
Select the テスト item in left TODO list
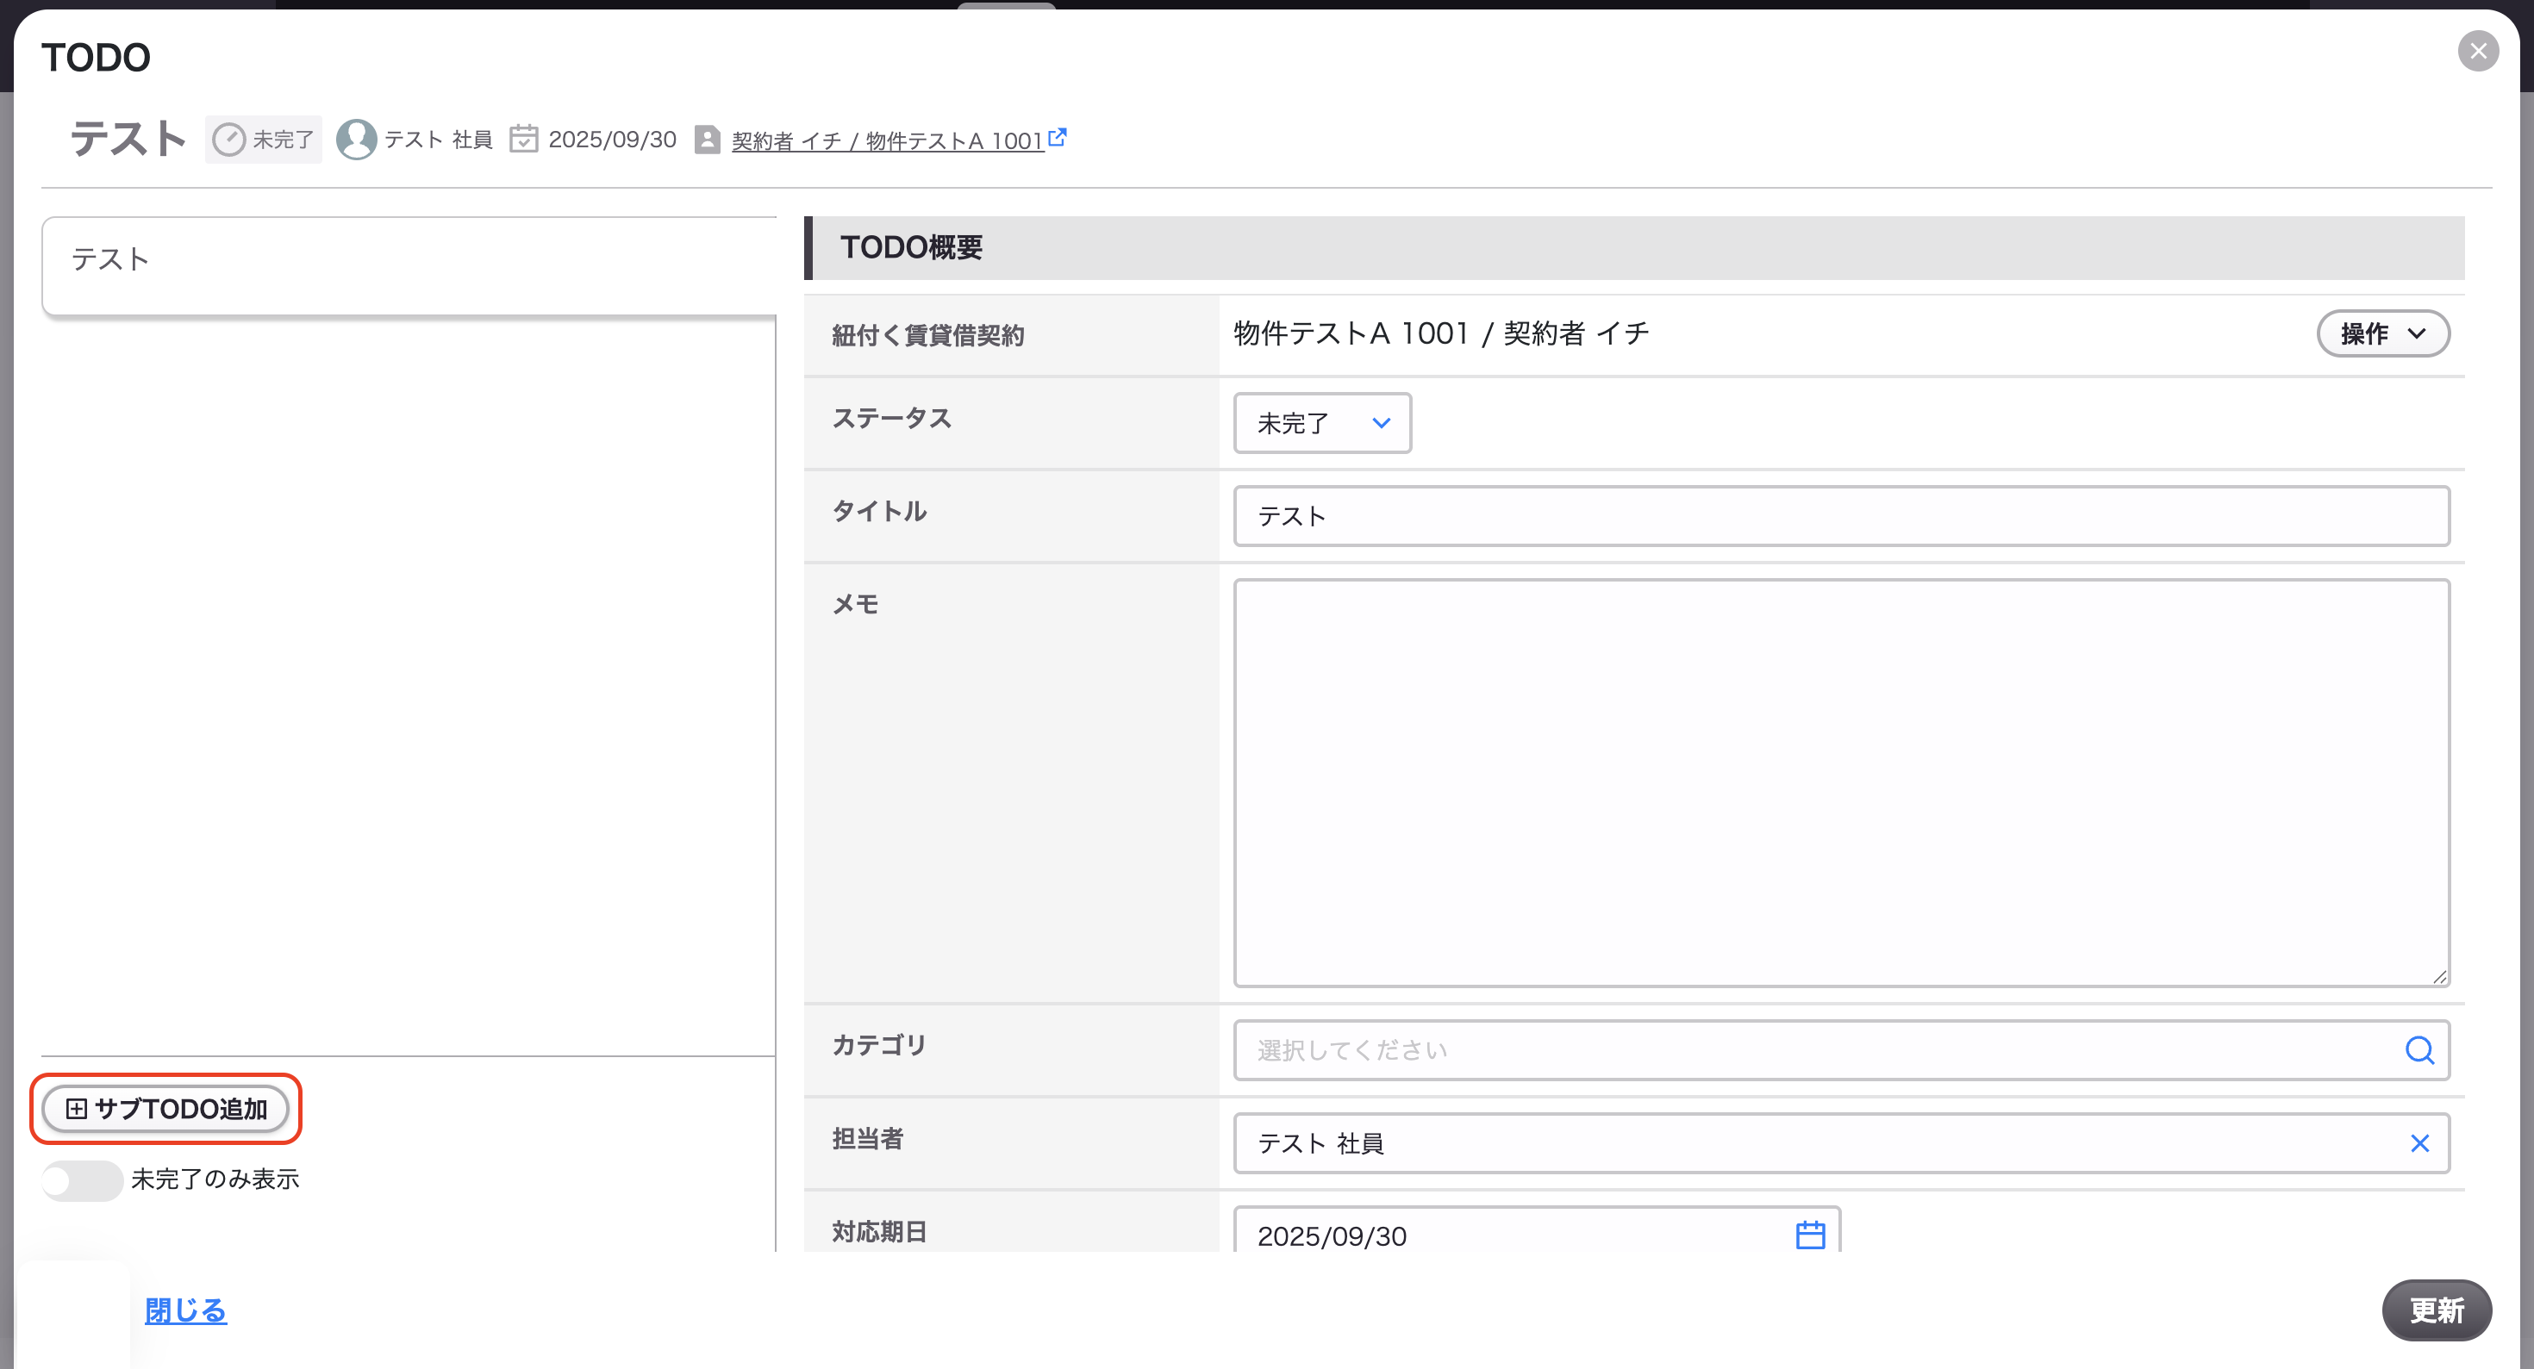(x=409, y=265)
